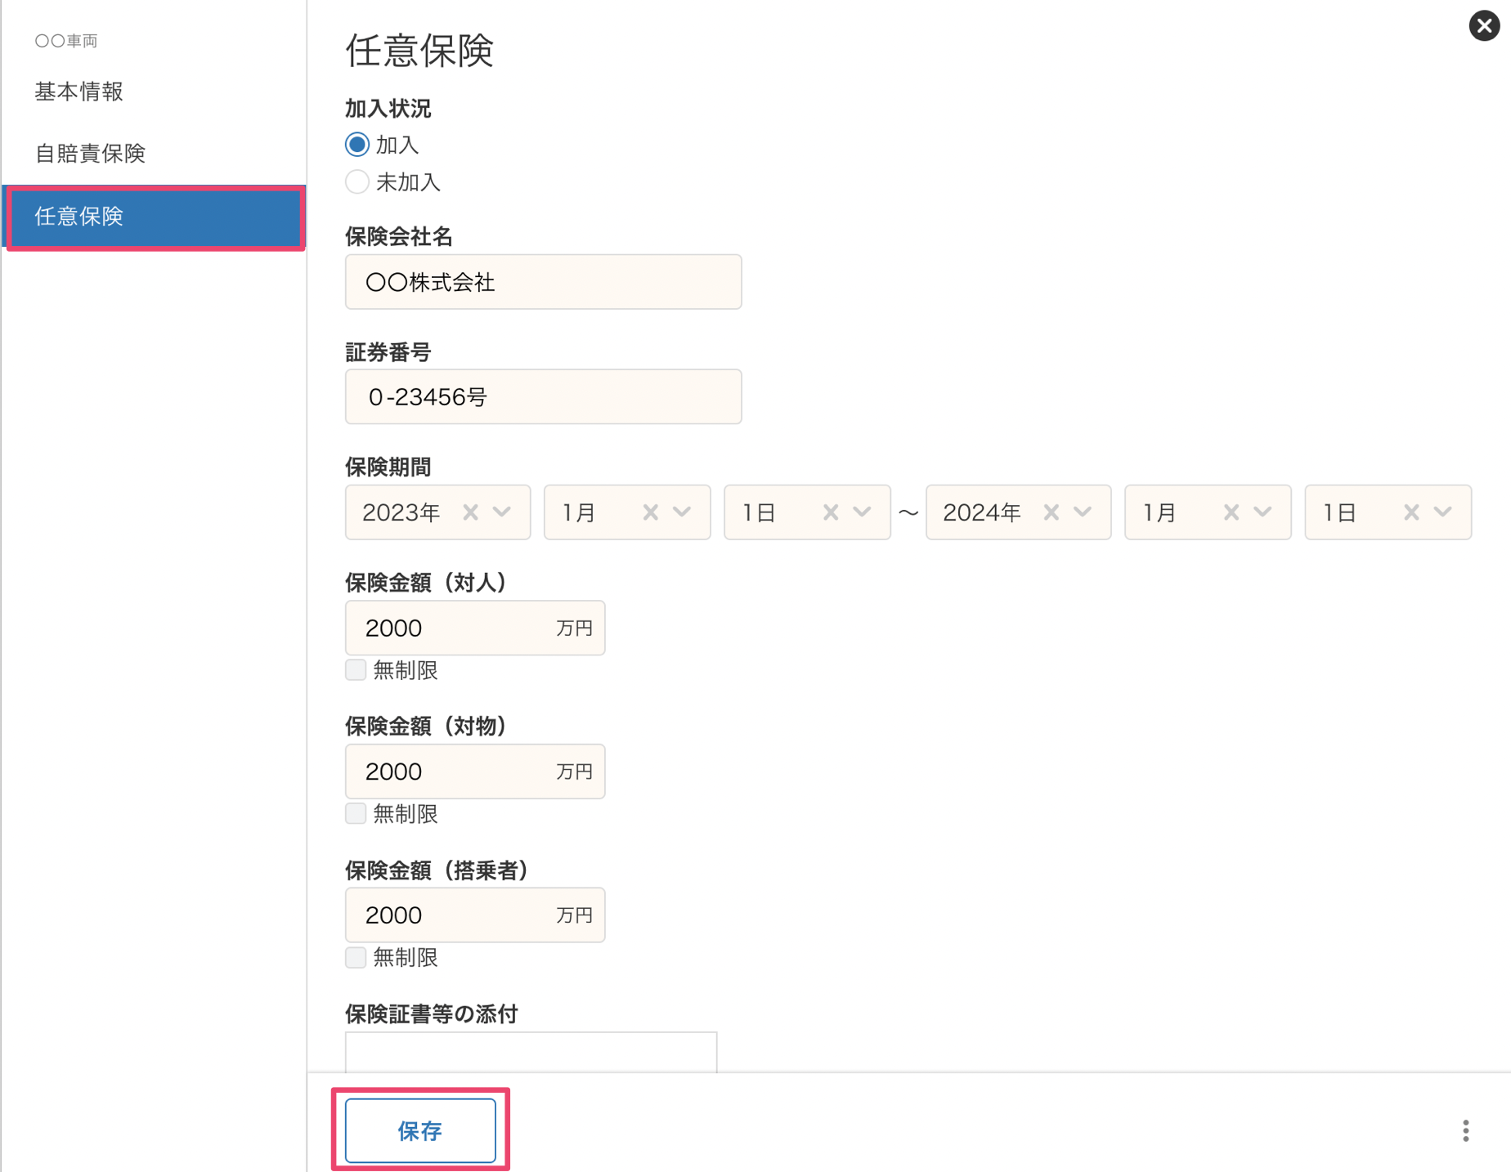Click the 保存 save button
This screenshot has width=1511, height=1172.
point(420,1130)
